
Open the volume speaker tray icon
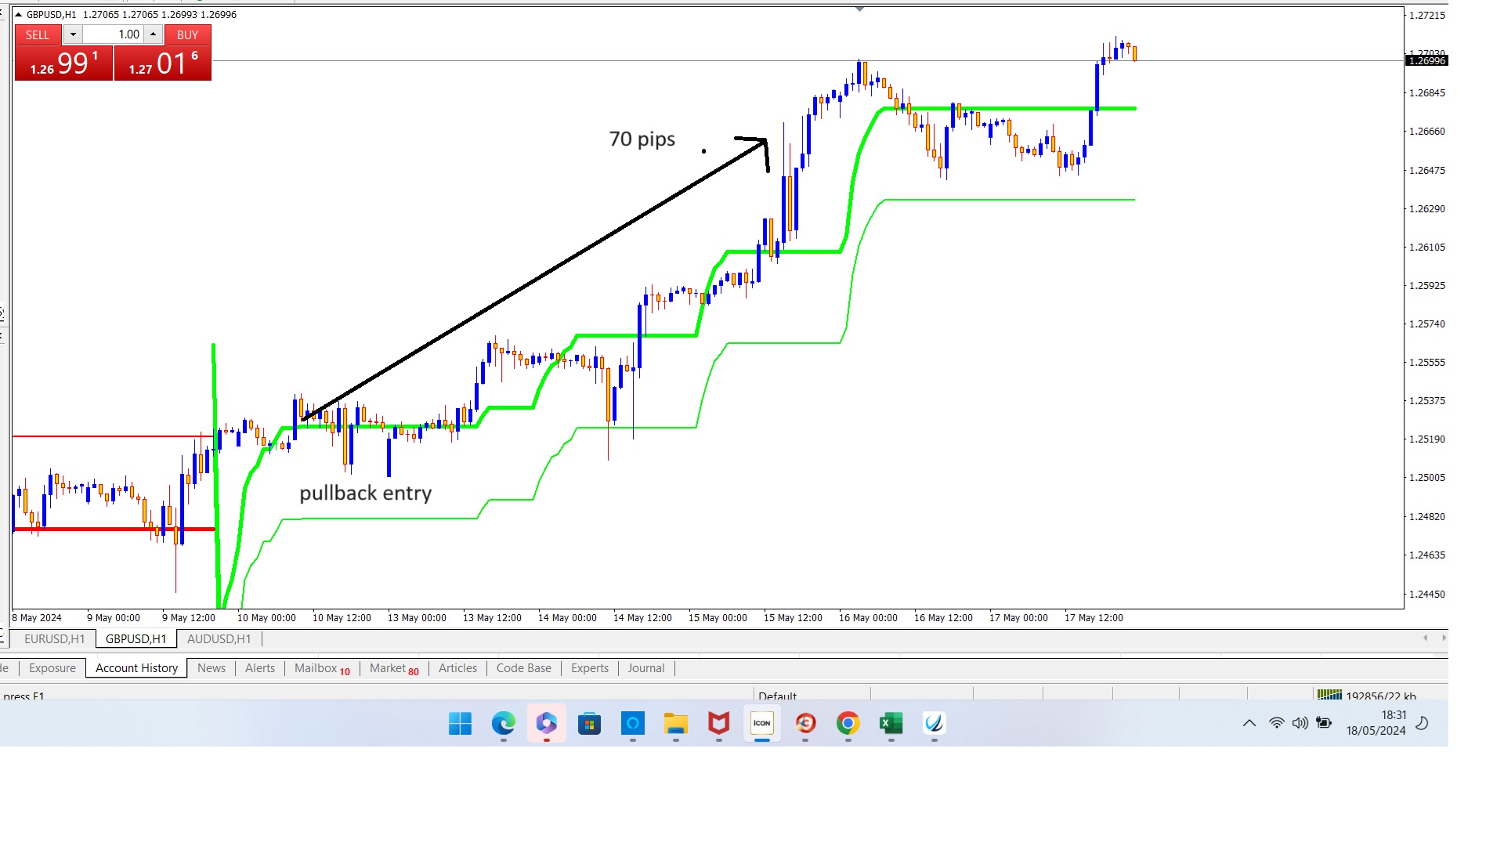[1300, 723]
